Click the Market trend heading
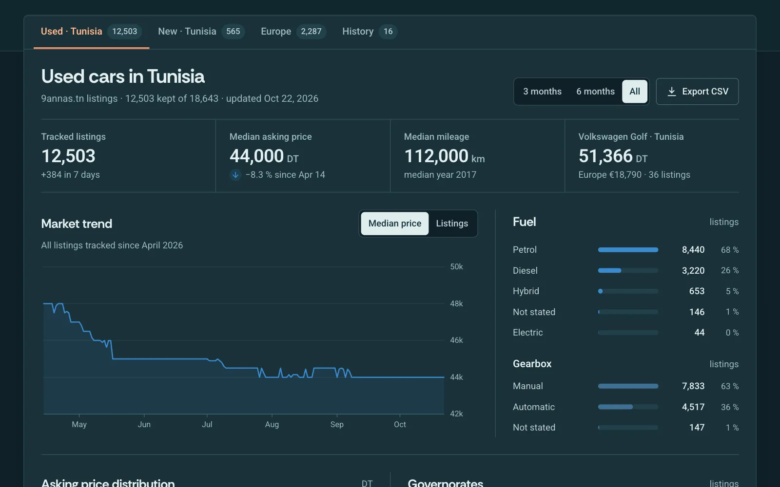This screenshot has height=487, width=780. pos(77,224)
